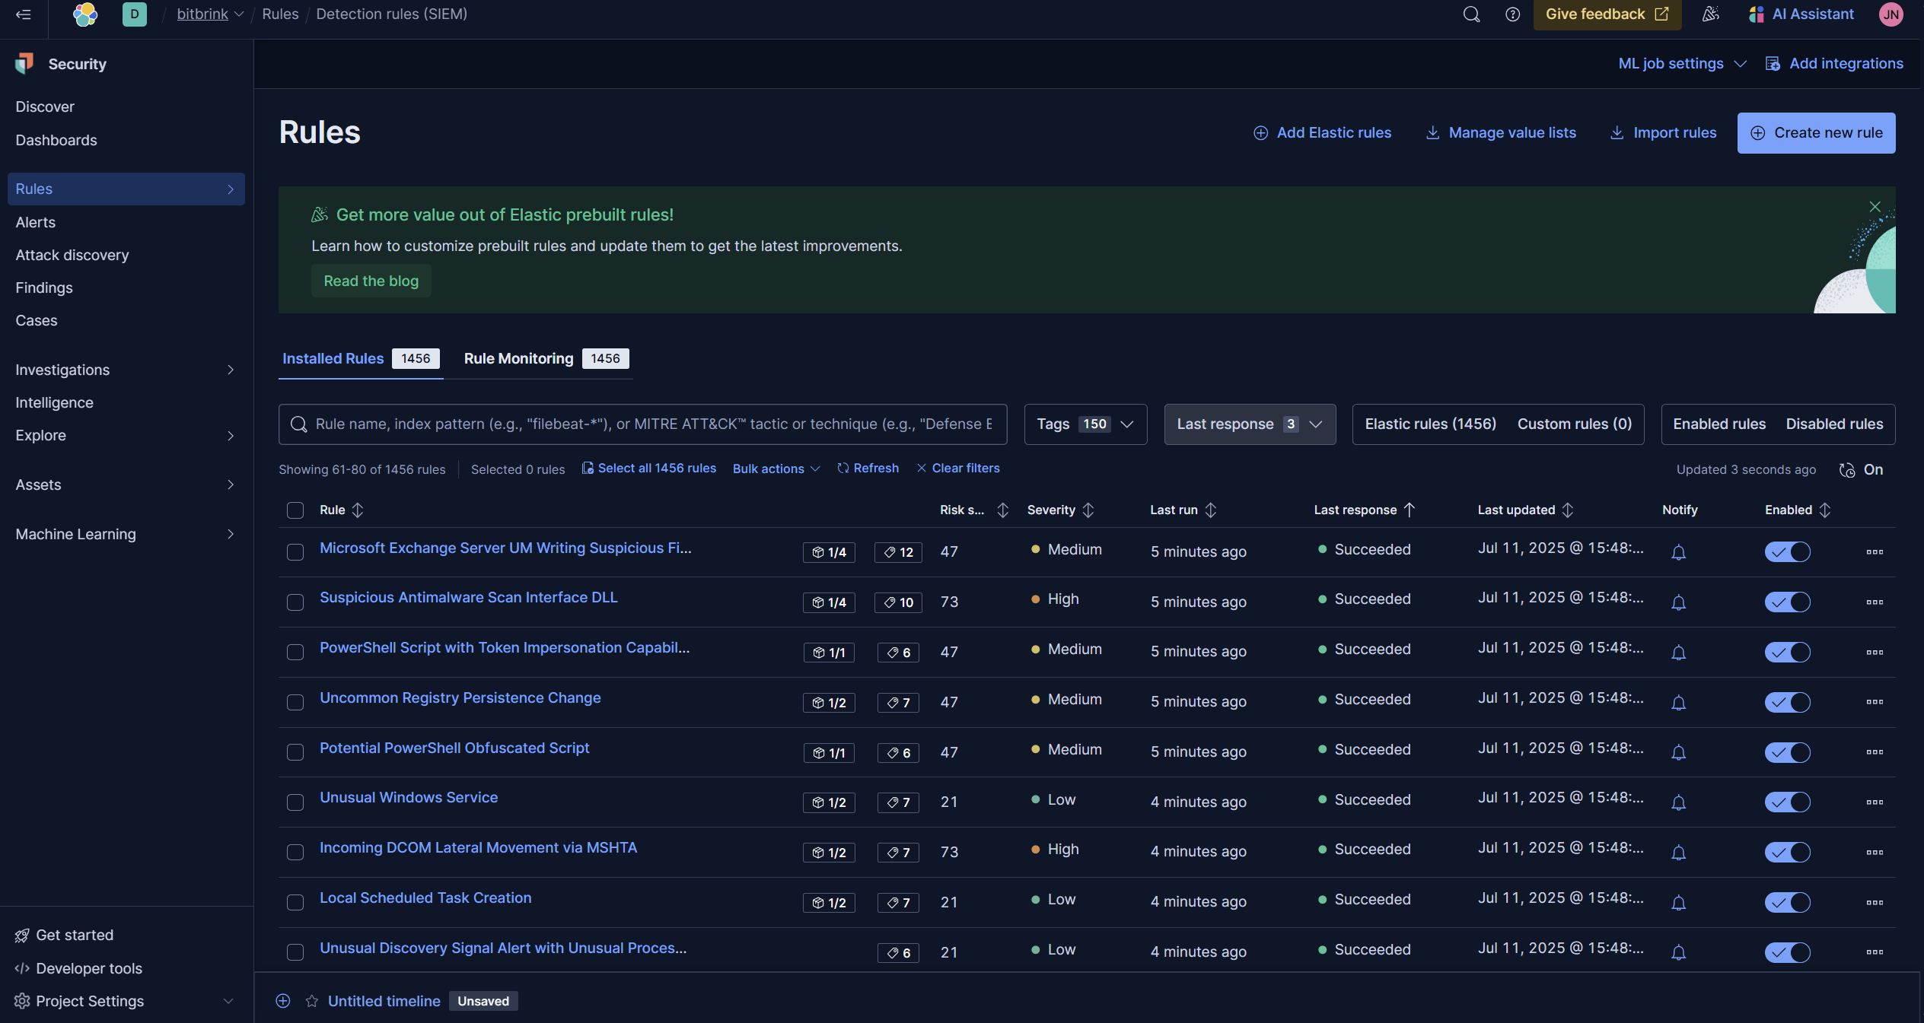Expand the Bulk actions menu
Image resolution: width=1924 pixels, height=1023 pixels.
coord(776,469)
